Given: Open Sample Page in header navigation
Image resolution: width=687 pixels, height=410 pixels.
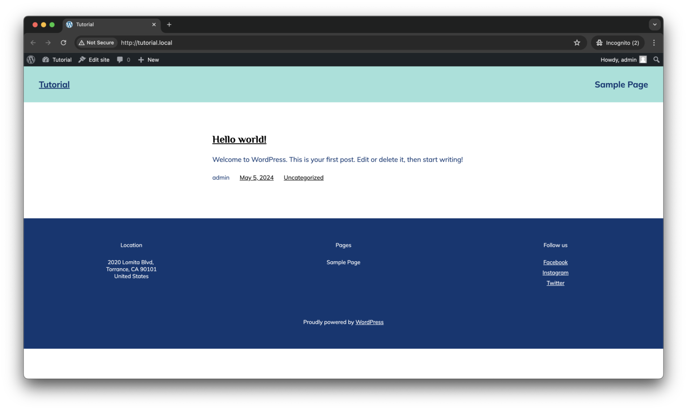Looking at the screenshot, I should coord(621,85).
